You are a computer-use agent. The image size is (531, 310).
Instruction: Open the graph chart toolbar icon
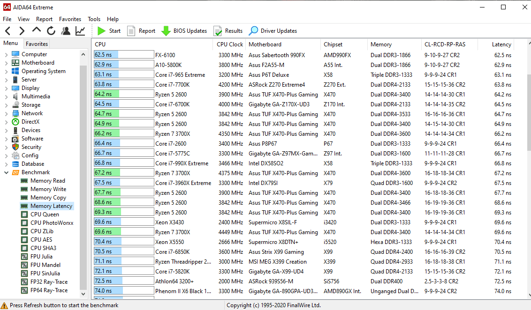pyautogui.click(x=80, y=31)
